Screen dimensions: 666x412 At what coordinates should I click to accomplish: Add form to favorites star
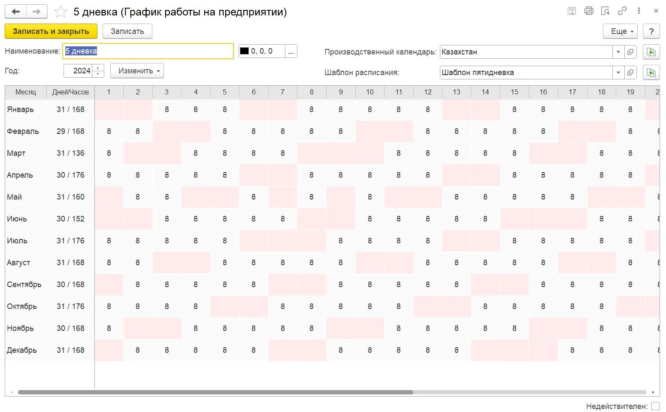click(x=61, y=12)
